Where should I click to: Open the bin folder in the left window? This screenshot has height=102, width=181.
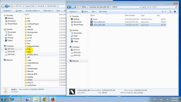pyautogui.click(x=28, y=18)
